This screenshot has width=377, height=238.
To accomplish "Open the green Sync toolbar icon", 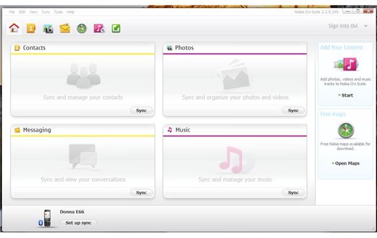I will (x=116, y=28).
